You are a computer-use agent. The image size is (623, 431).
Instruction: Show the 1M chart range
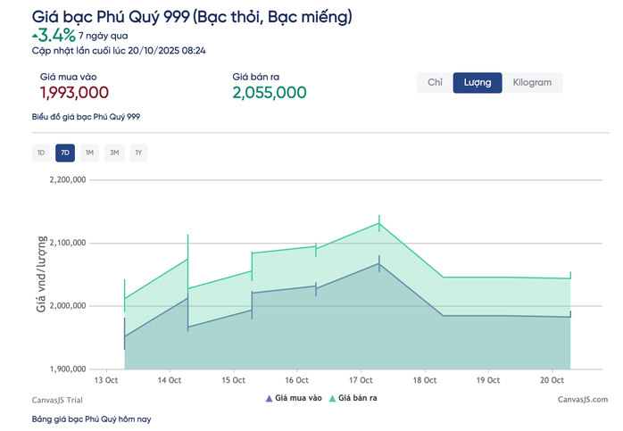click(89, 153)
